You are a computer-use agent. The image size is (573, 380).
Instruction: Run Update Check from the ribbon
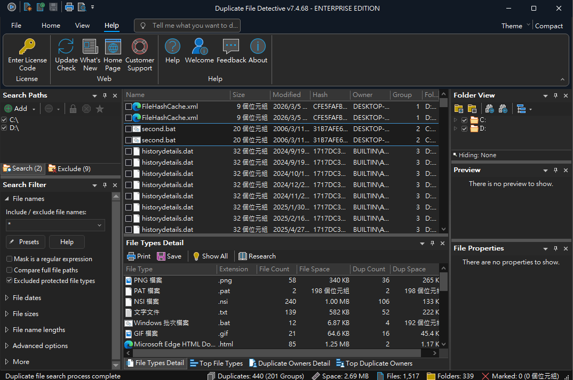[x=66, y=47]
